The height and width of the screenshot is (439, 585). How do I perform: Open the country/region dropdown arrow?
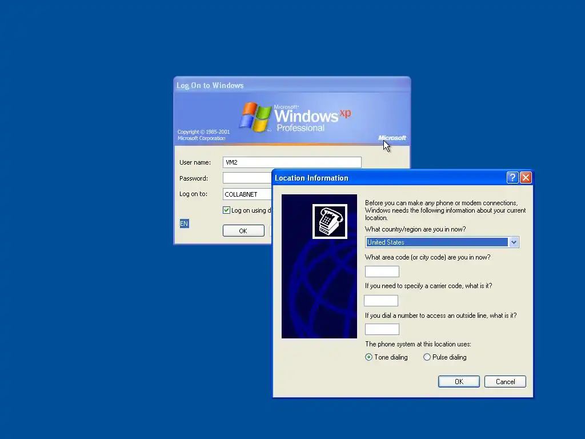[x=514, y=242]
